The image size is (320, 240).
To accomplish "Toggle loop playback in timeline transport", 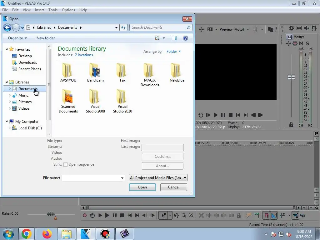I will [92, 215].
